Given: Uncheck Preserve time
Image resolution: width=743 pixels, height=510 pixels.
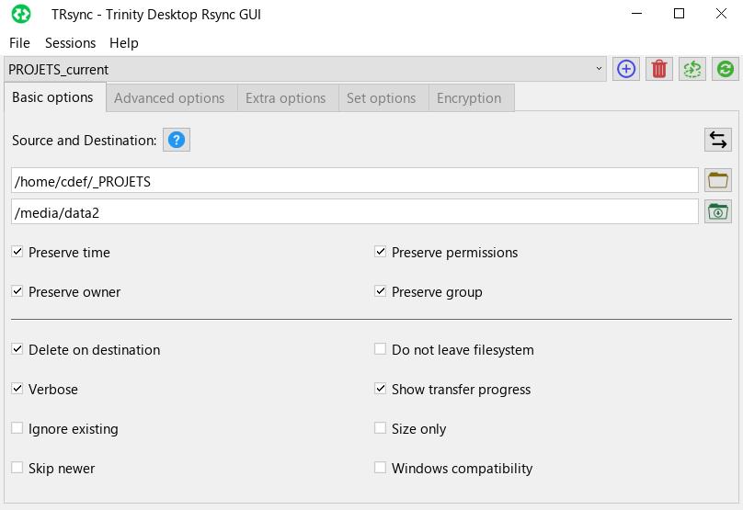Looking at the screenshot, I should click(x=17, y=252).
